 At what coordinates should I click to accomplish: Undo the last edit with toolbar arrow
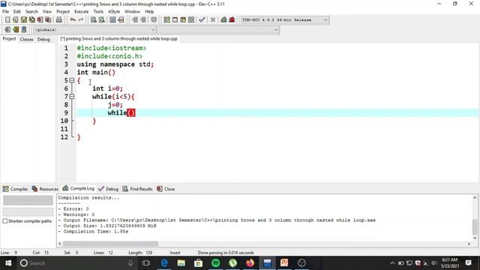coord(73,20)
